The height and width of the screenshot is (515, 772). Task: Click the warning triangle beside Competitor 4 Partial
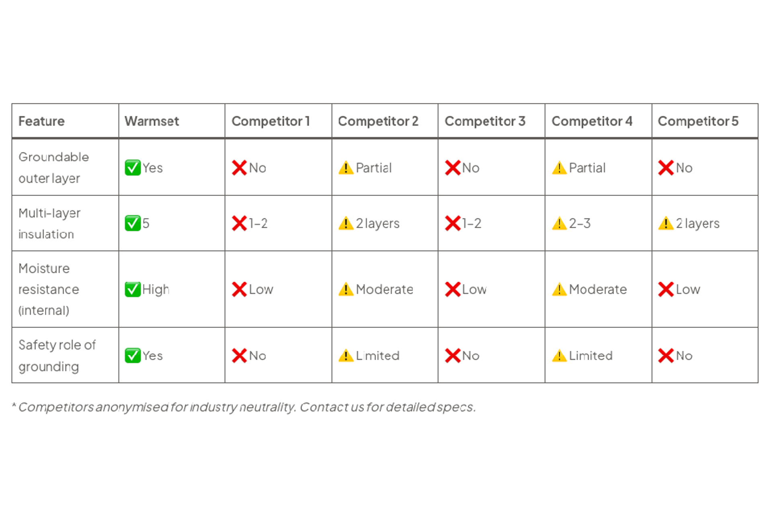[559, 168]
